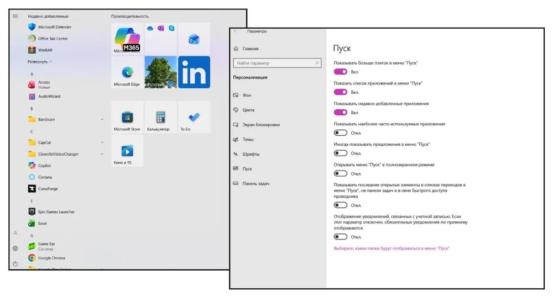553x297 pixels.
Task: Click the Производительность tile group header
Action: click(130, 16)
